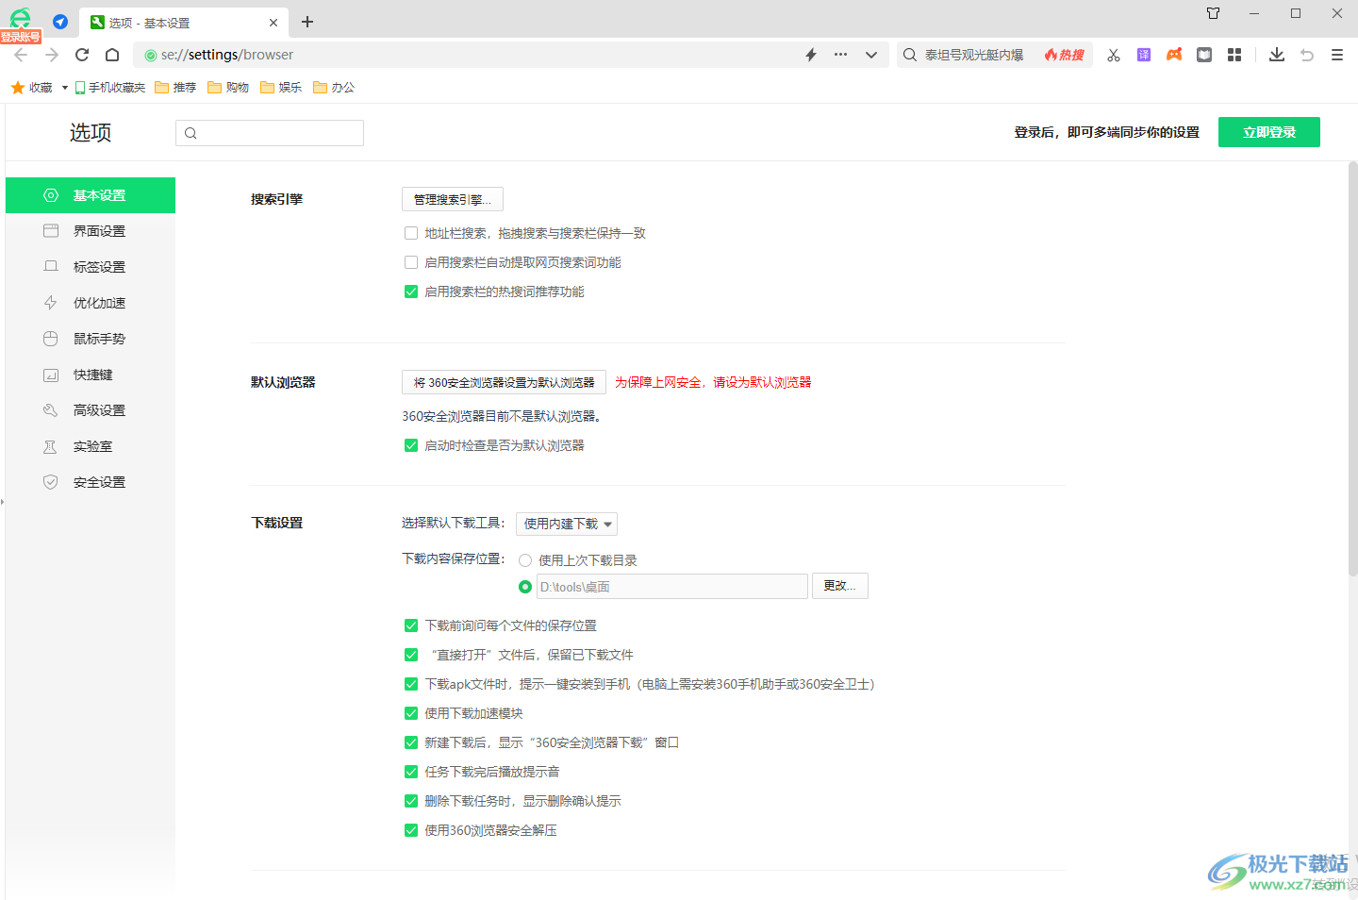The image size is (1358, 900).
Task: Open the main hamburger menu
Action: tap(1337, 55)
